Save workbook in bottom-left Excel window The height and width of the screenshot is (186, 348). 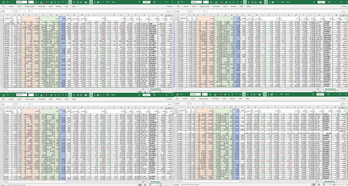coord(4,95)
